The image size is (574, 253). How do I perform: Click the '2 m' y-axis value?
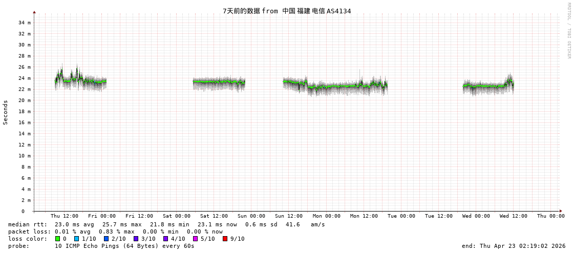pyautogui.click(x=26, y=200)
